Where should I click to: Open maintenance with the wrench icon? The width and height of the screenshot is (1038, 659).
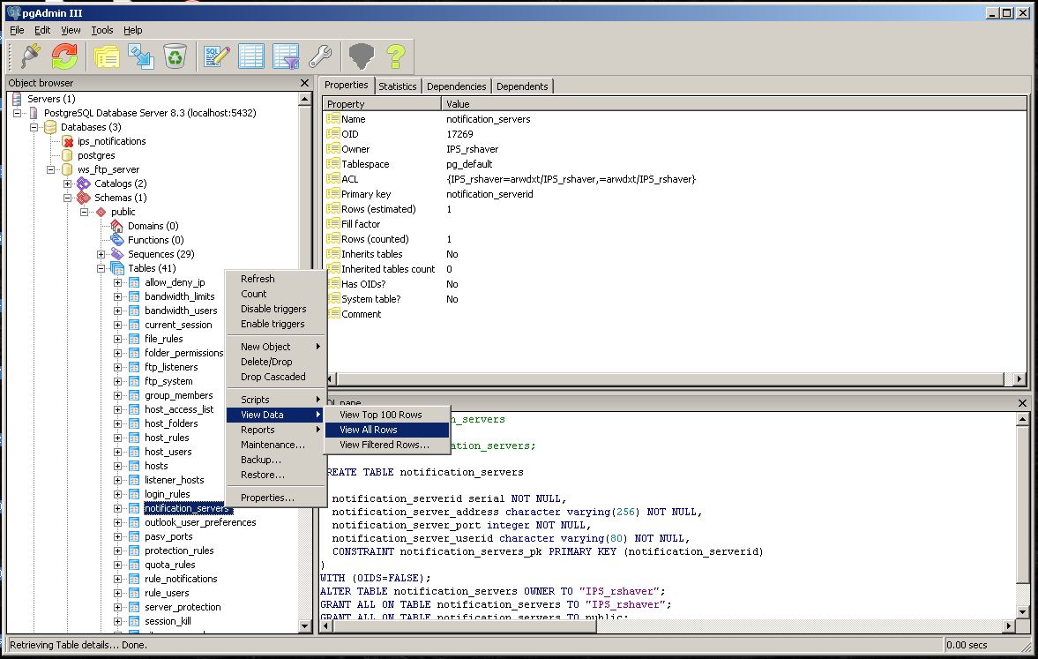point(320,56)
